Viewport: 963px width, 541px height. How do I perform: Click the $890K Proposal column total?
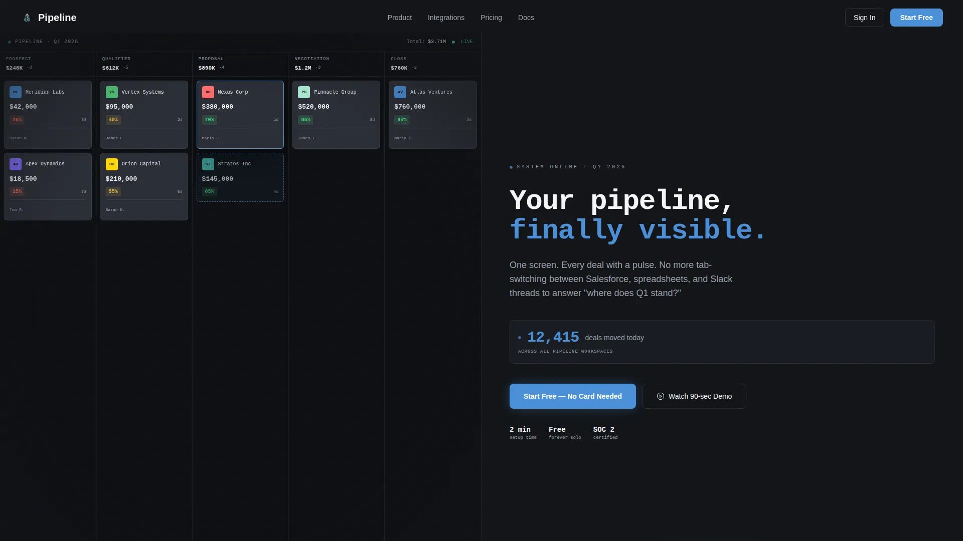[x=207, y=68]
